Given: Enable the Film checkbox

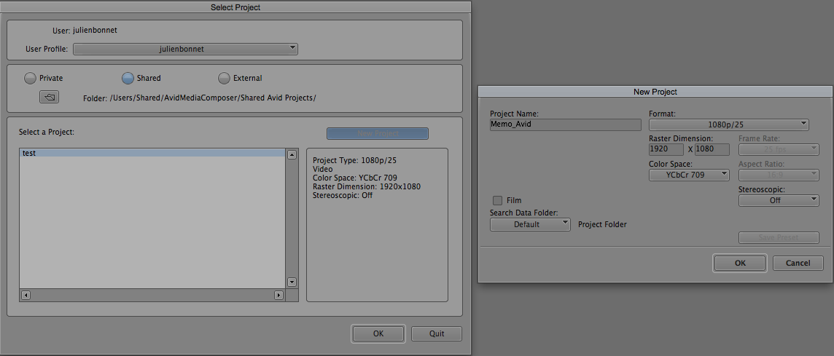Looking at the screenshot, I should 497,200.
